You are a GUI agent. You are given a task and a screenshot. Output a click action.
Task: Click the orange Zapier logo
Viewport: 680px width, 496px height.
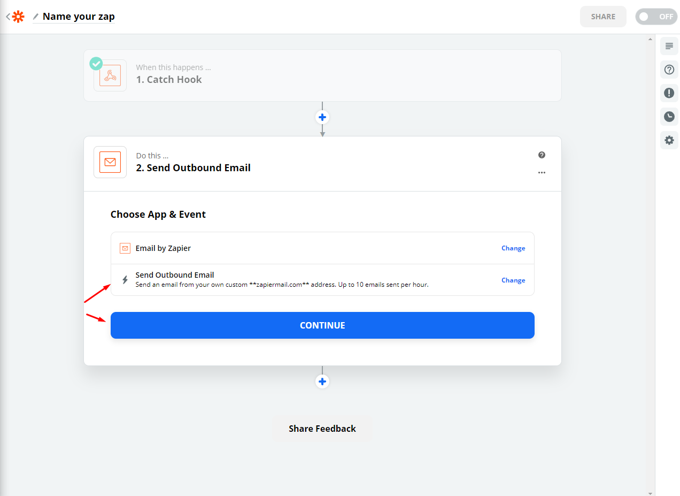coord(18,17)
